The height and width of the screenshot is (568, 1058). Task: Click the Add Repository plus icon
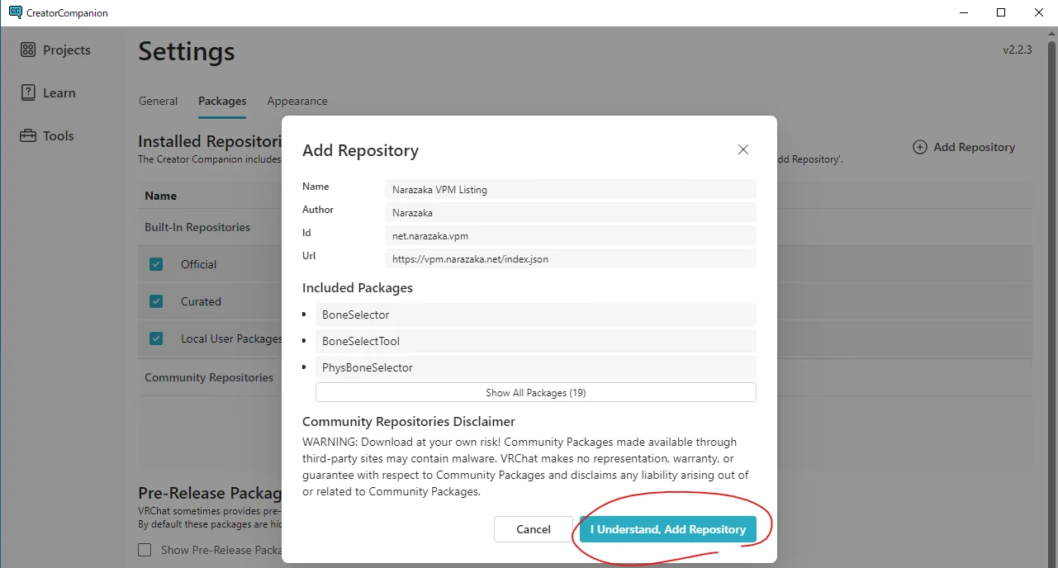click(919, 147)
